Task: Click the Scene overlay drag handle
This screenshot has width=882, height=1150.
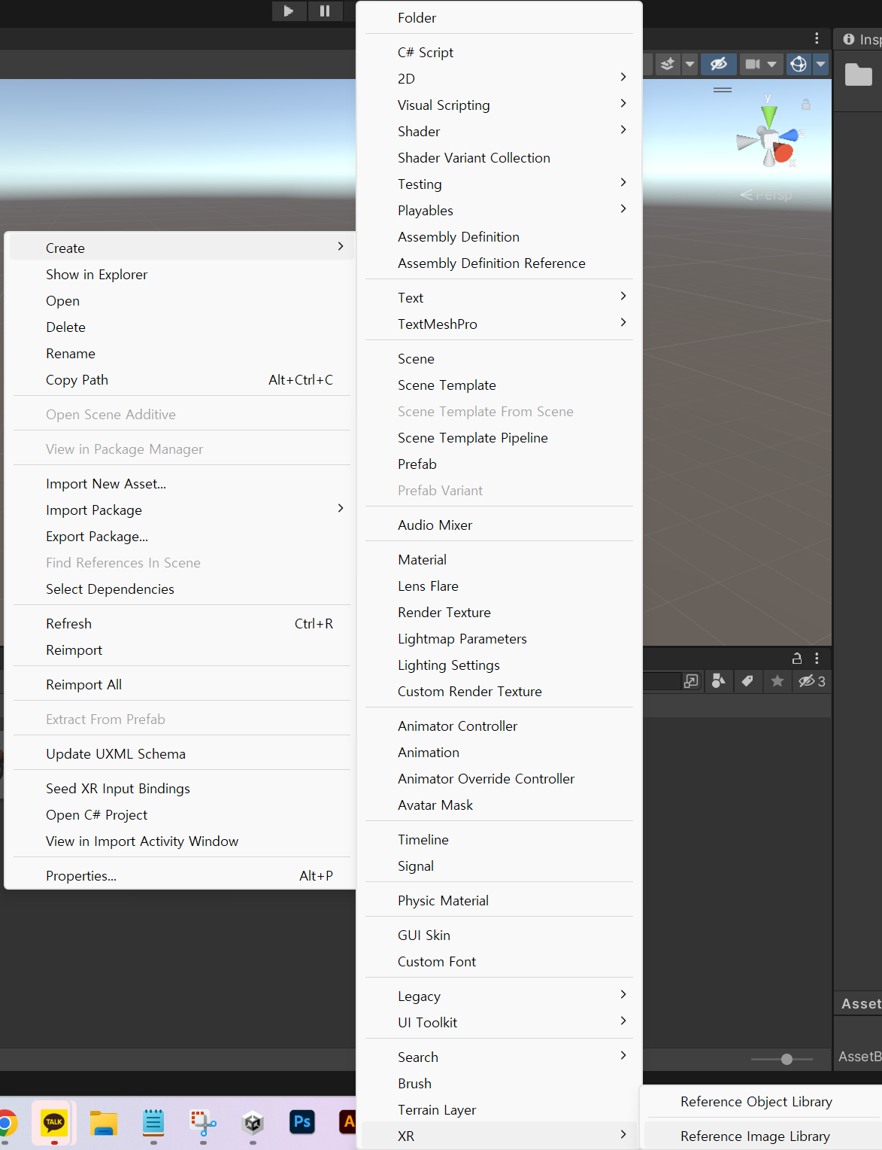Action: 723,90
